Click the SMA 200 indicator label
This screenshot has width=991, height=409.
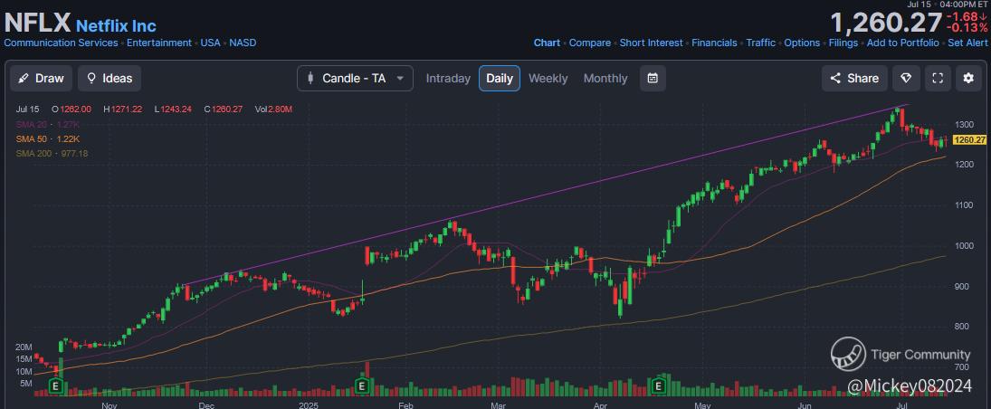[x=52, y=154]
